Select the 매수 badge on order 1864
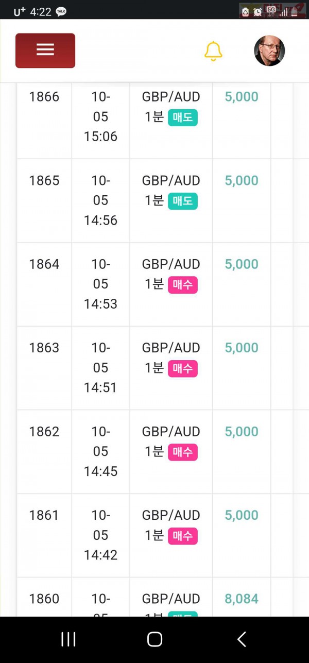The height and width of the screenshot is (663, 309). tap(183, 285)
